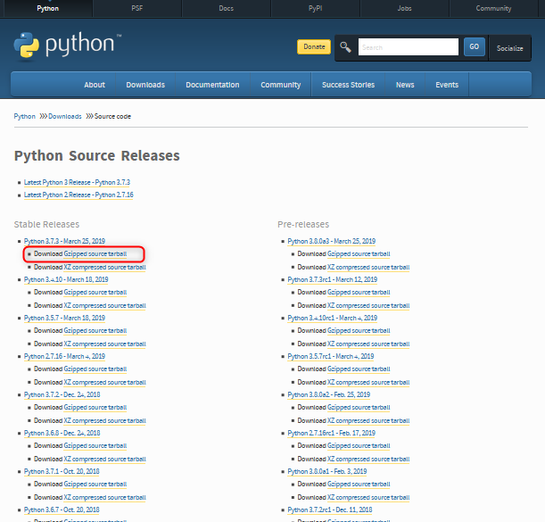Download Gzipped source tarball for Python 3.8.0a2
545x522 pixels.
[x=359, y=408]
